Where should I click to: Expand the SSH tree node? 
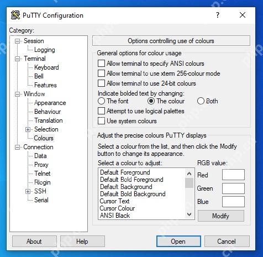coord(28,191)
